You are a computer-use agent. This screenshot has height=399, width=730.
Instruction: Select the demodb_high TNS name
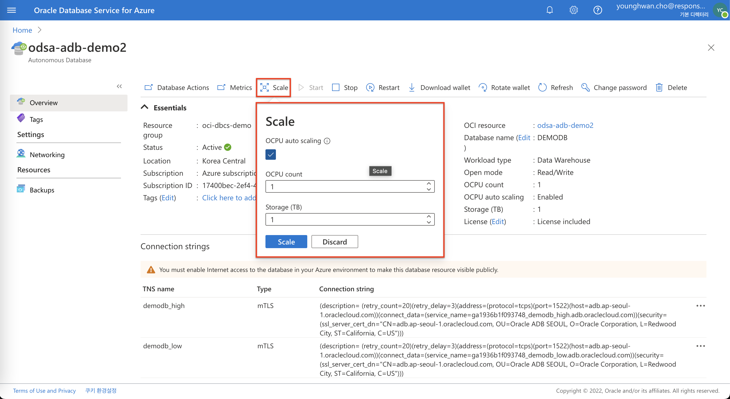coord(164,306)
